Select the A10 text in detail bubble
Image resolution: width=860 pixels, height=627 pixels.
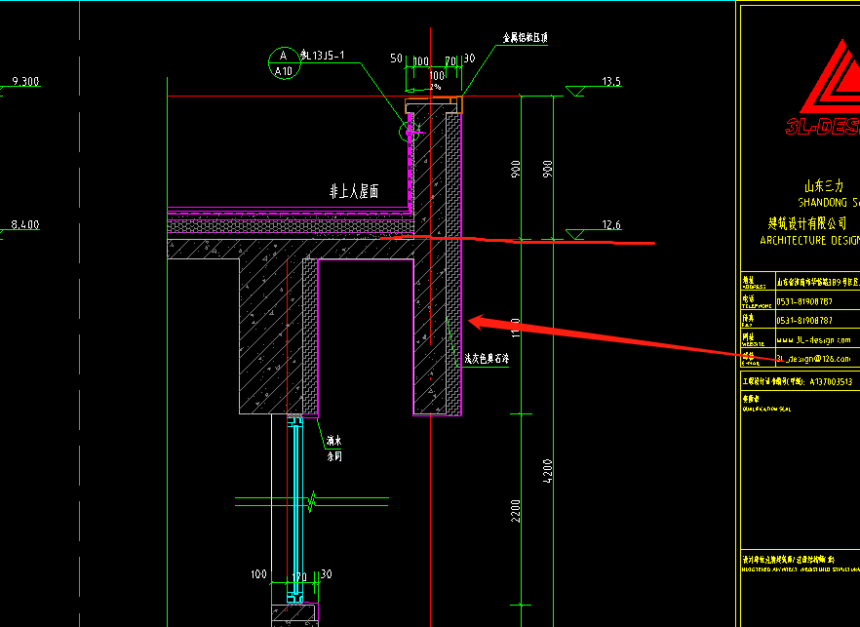284,71
